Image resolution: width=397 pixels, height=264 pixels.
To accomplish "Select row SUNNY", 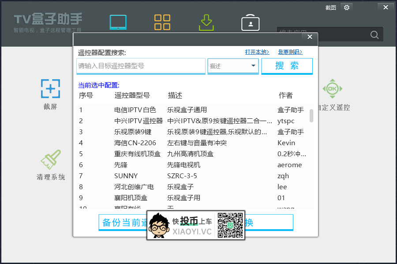I will (x=192, y=176).
